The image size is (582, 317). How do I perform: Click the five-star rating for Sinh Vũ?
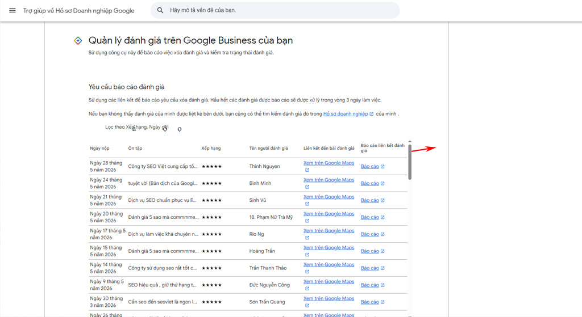click(x=211, y=200)
